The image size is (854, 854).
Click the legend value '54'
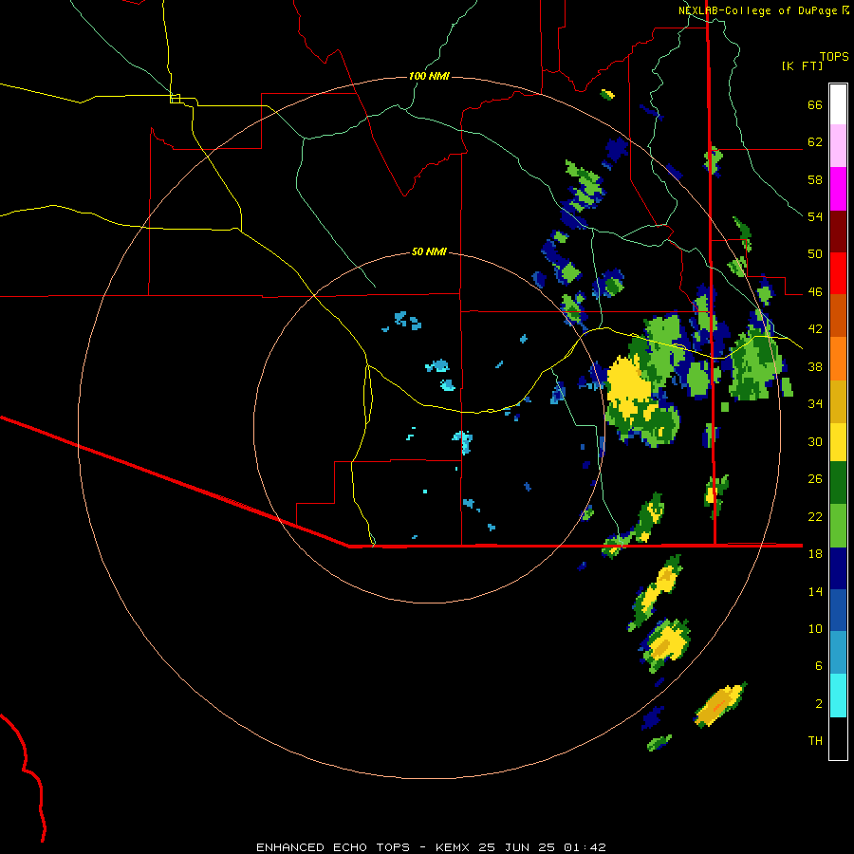[x=815, y=216]
